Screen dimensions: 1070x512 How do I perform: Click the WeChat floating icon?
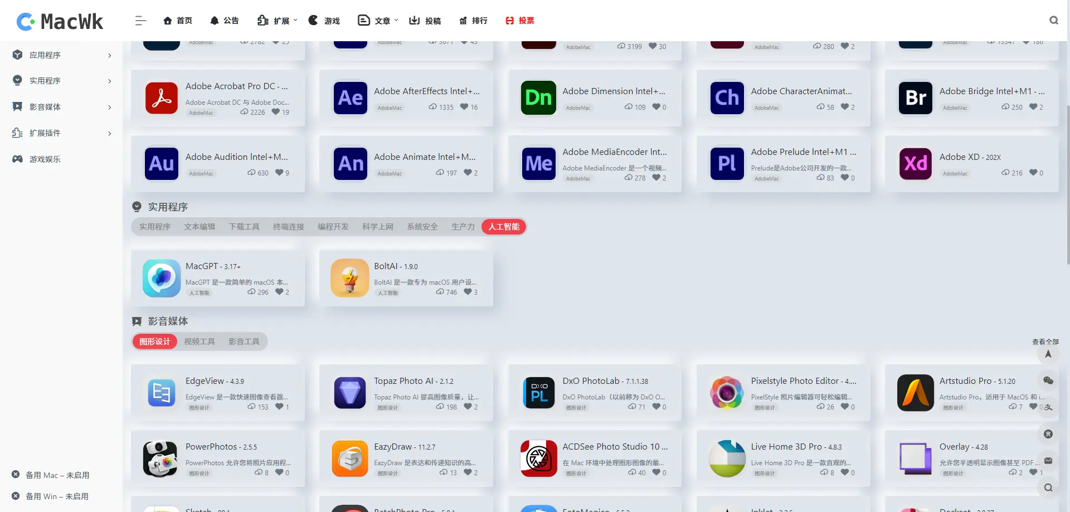pos(1048,381)
